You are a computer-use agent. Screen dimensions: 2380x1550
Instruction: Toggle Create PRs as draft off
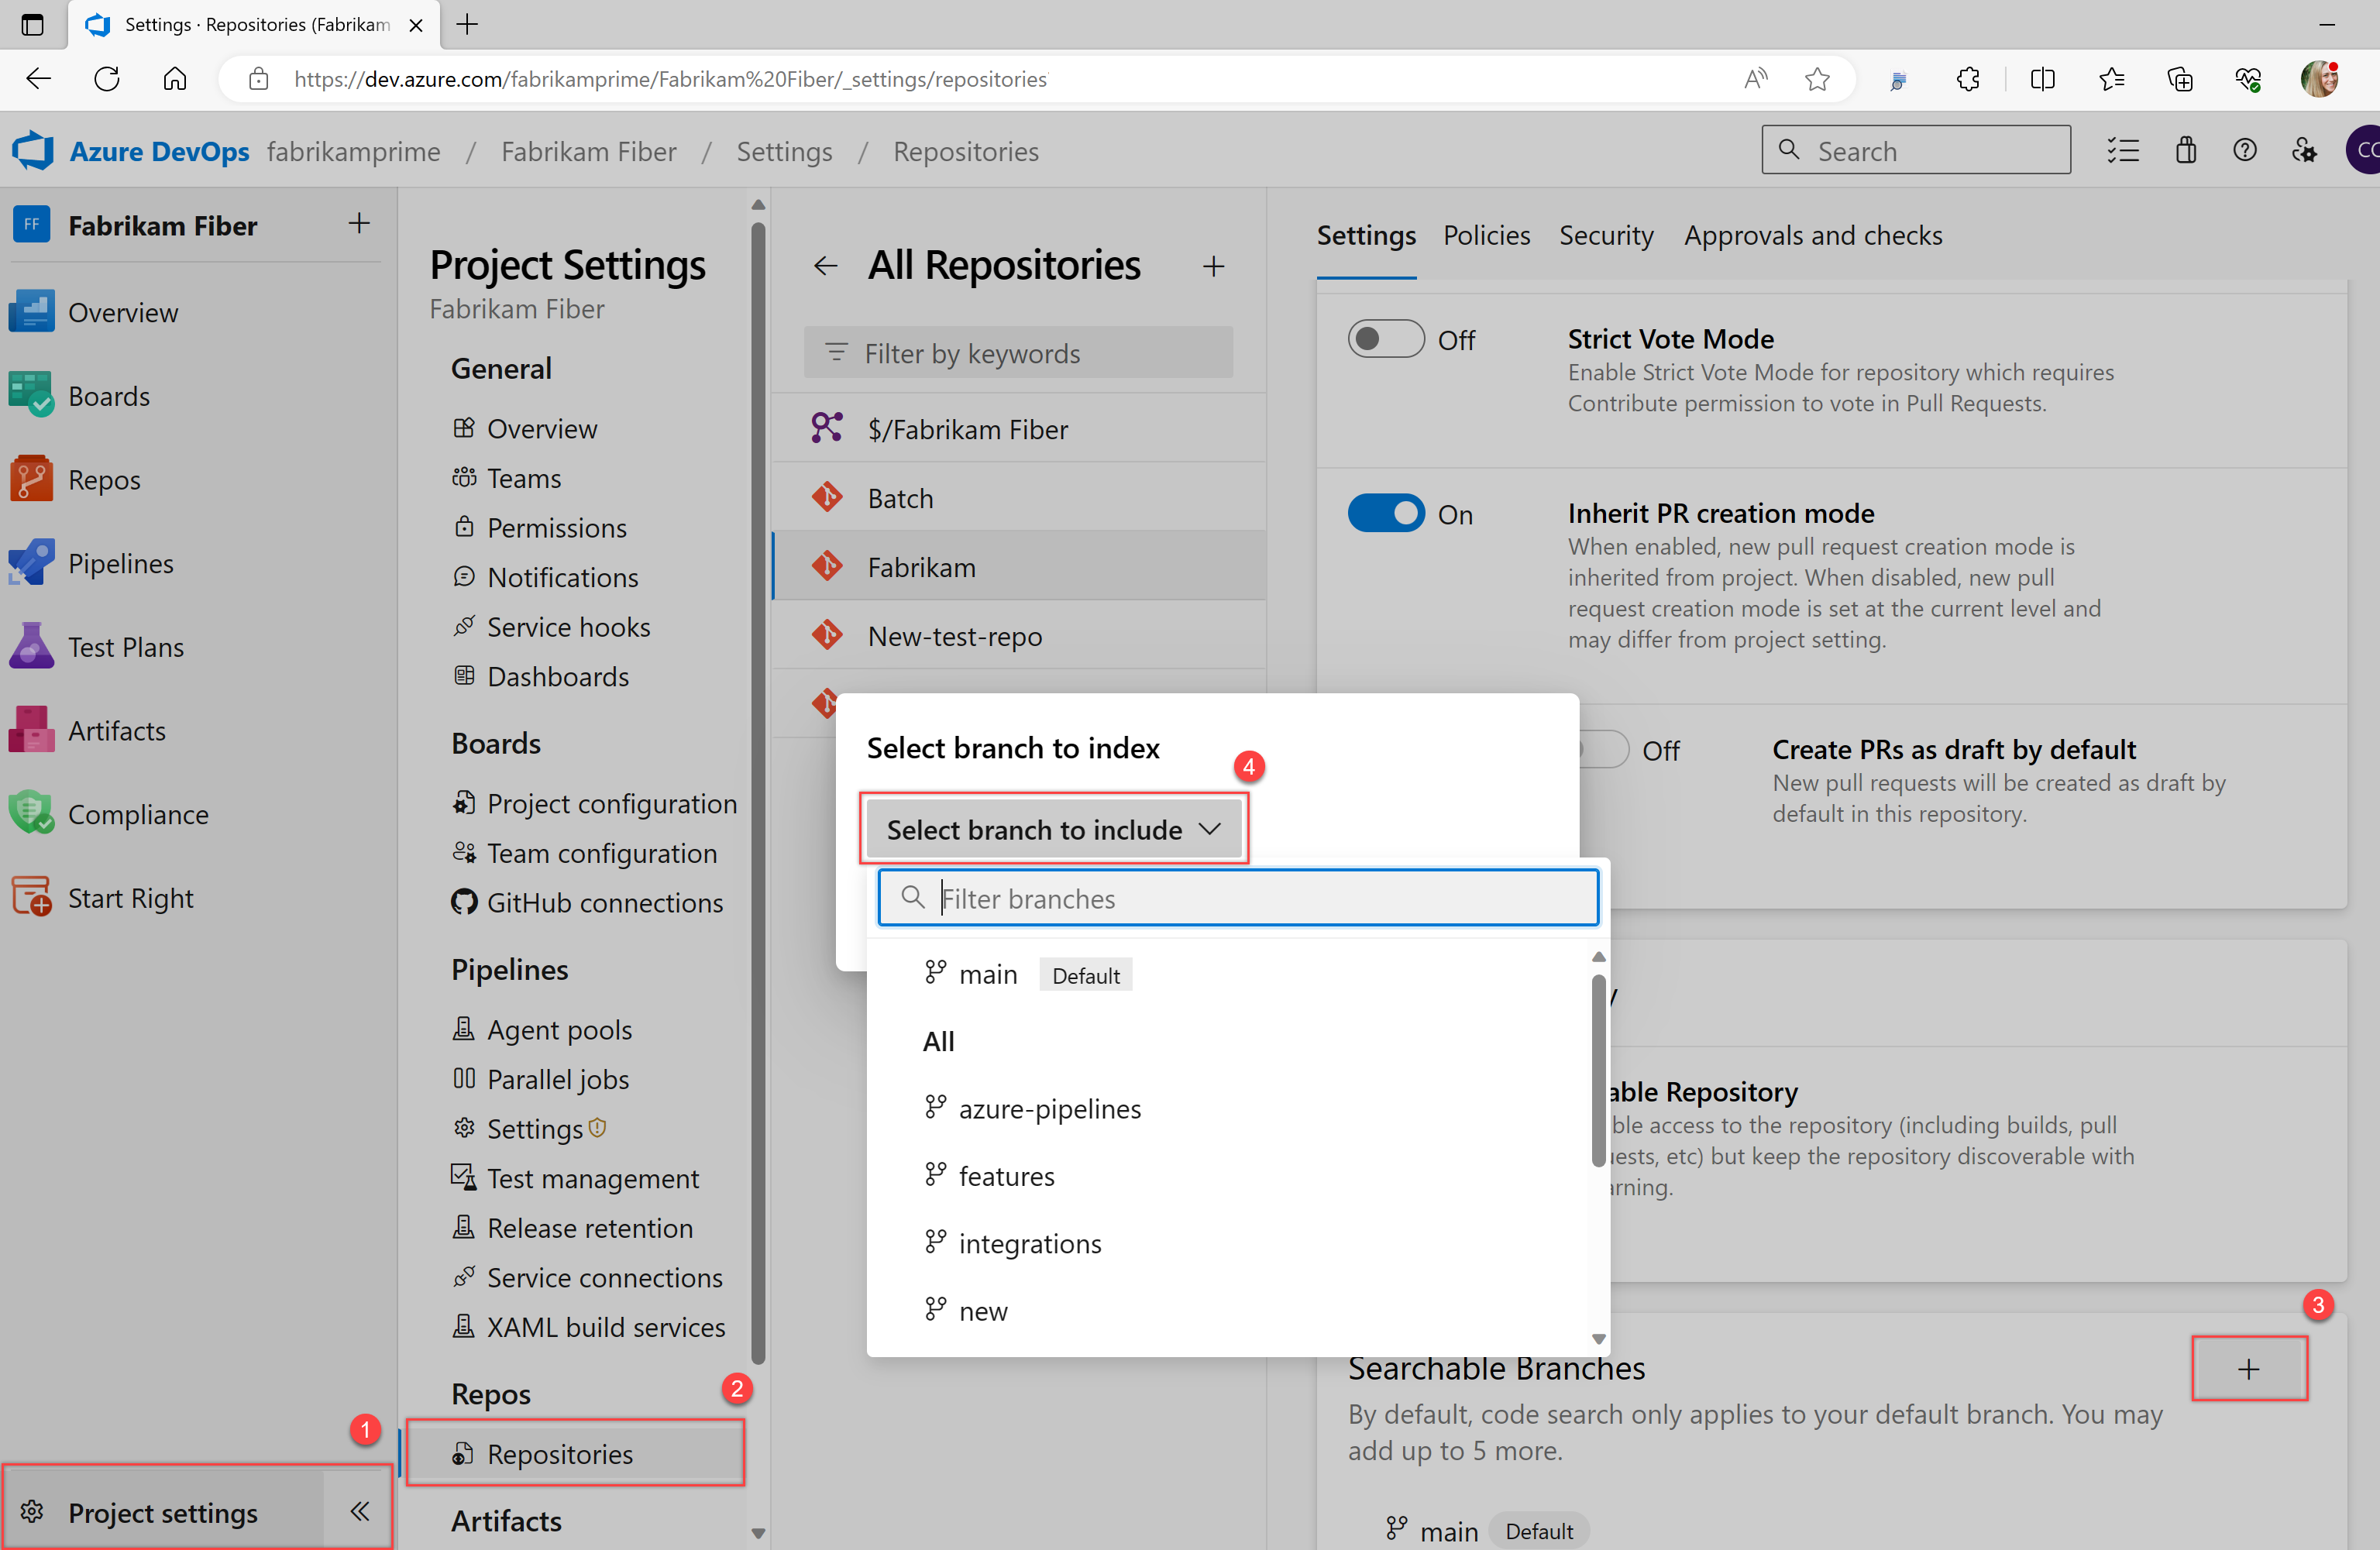coord(1596,749)
